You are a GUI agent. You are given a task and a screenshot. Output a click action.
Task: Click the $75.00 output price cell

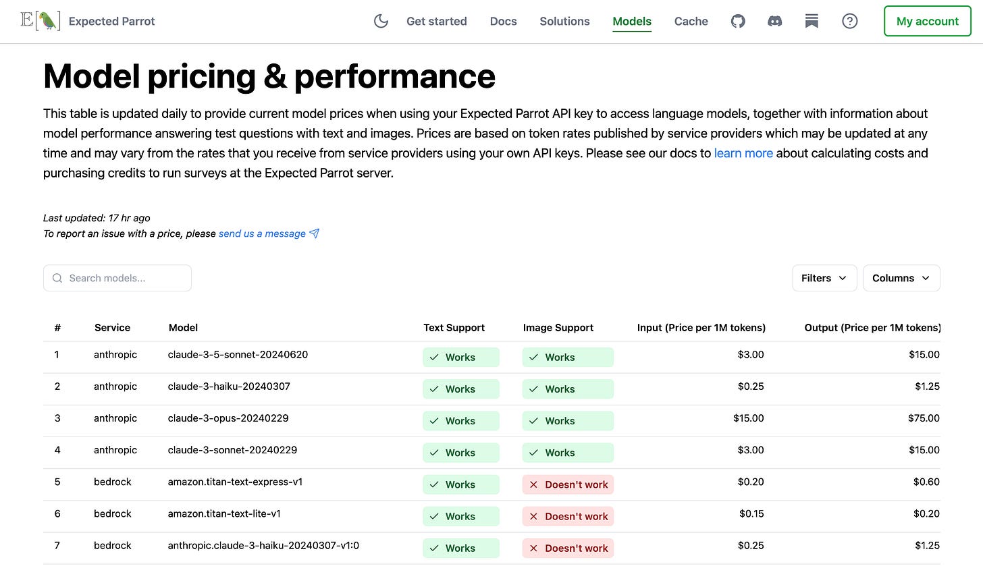pos(924,418)
